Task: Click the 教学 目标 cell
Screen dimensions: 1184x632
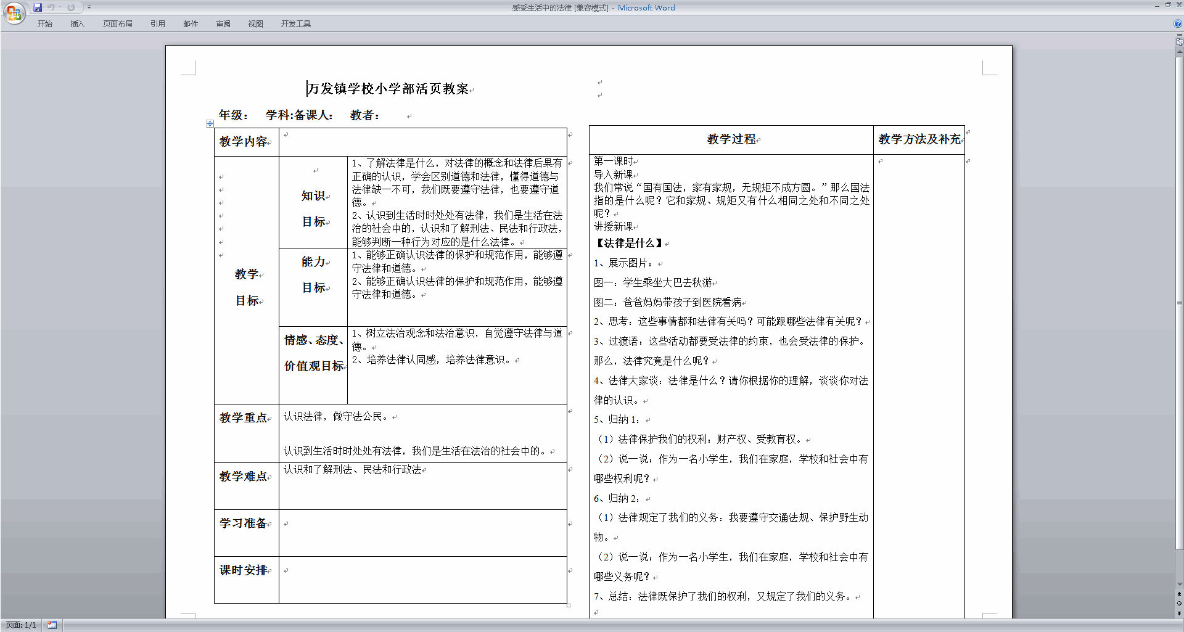Action: [246, 281]
